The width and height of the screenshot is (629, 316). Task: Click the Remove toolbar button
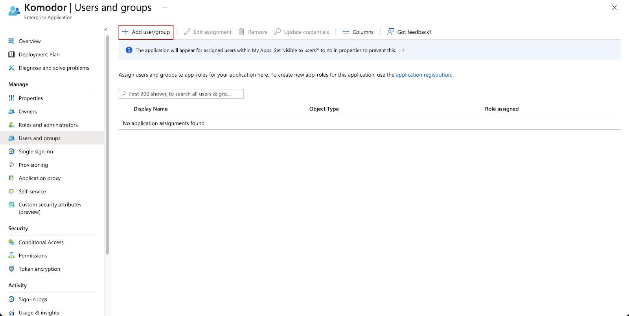pyautogui.click(x=253, y=32)
